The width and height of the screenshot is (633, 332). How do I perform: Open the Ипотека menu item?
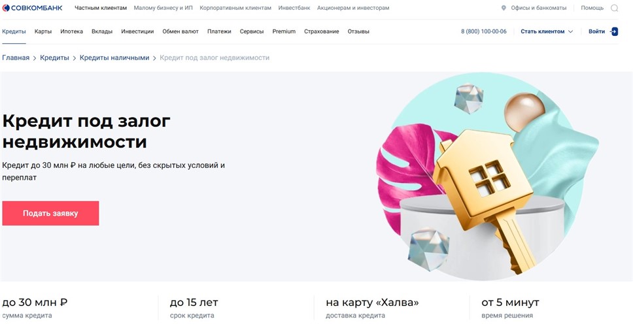pyautogui.click(x=71, y=31)
